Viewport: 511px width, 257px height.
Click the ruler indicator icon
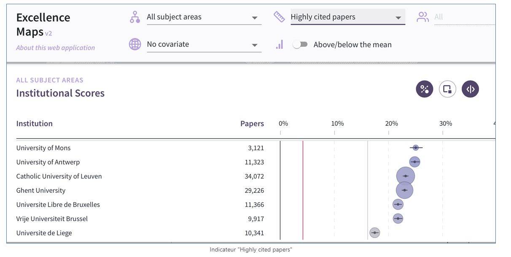[279, 17]
